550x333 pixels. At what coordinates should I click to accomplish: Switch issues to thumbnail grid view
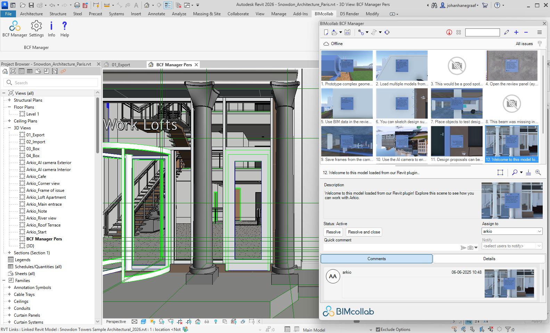click(459, 32)
